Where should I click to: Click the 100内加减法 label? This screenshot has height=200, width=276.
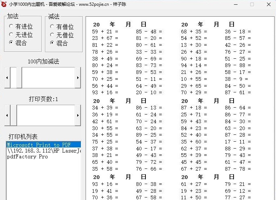click(x=44, y=61)
